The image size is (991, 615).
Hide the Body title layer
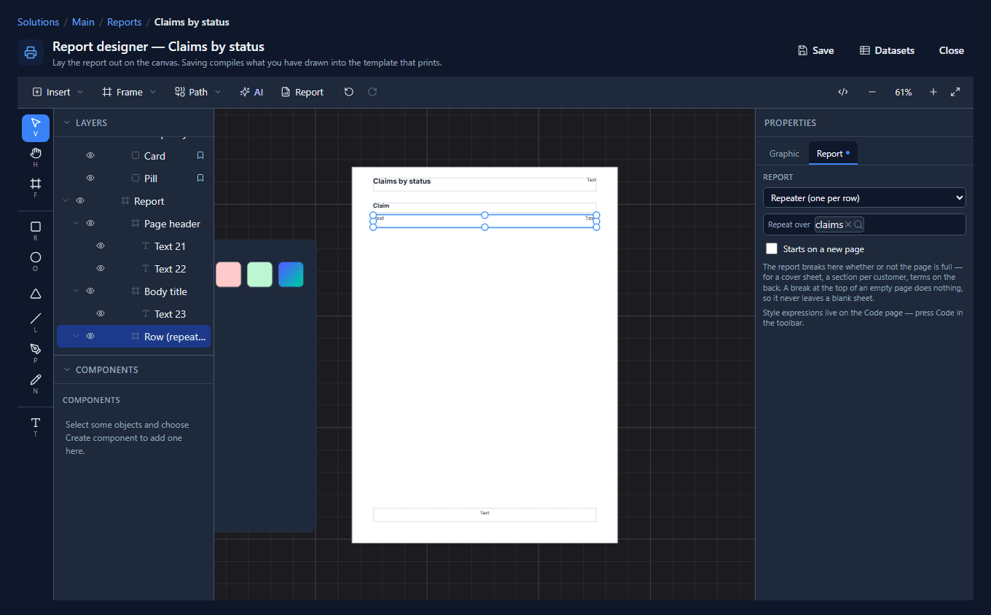click(x=90, y=291)
